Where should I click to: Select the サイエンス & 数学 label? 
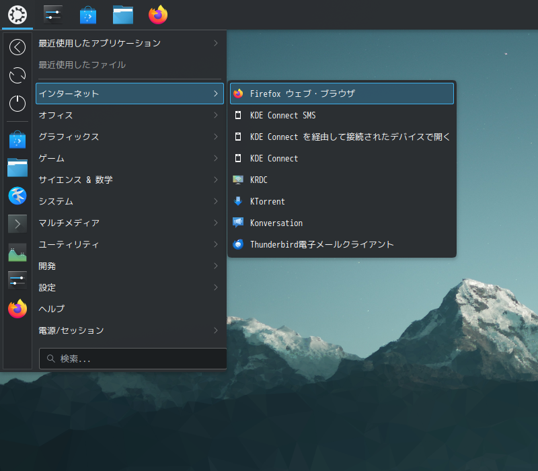click(x=75, y=180)
